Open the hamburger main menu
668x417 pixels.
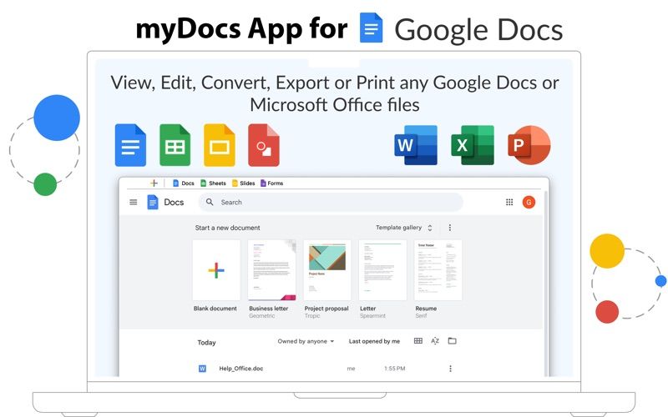[134, 202]
